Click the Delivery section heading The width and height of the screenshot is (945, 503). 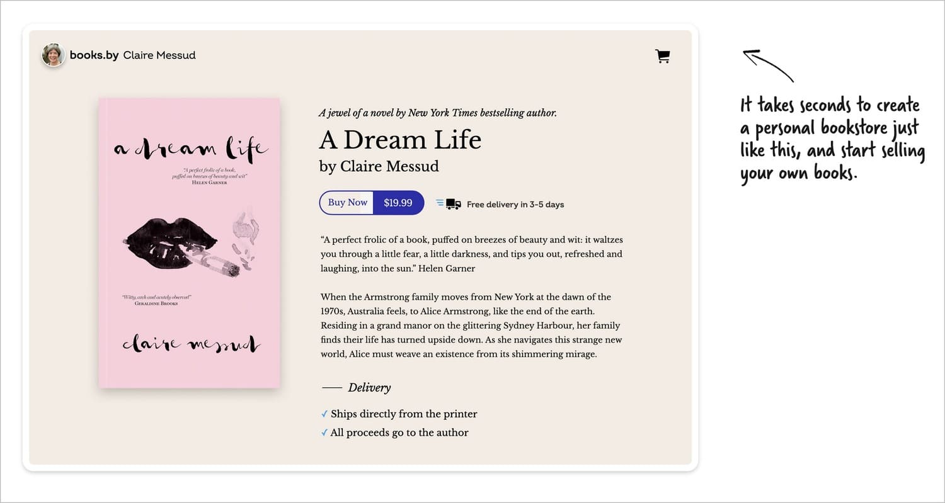tap(369, 388)
